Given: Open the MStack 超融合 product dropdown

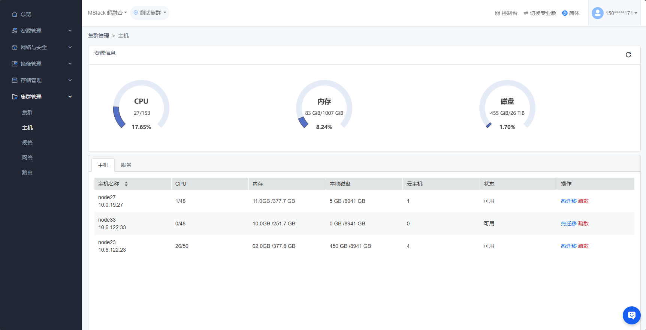Looking at the screenshot, I should [107, 13].
